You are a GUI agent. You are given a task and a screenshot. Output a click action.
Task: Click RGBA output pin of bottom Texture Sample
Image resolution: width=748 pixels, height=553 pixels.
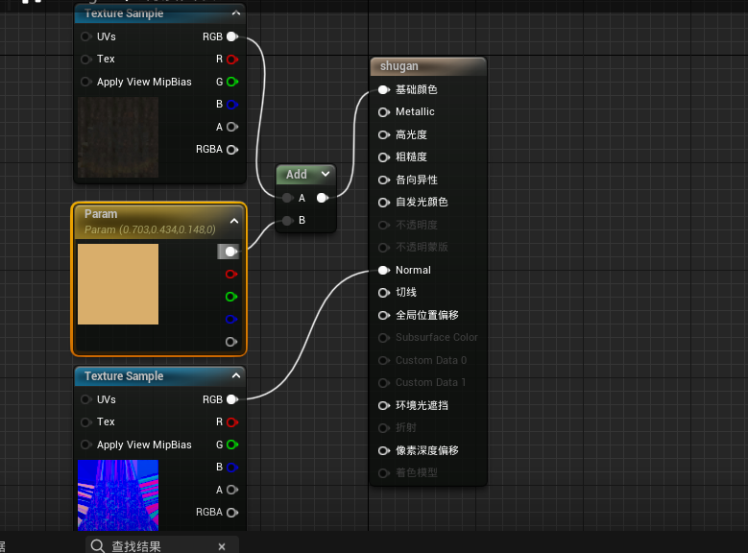tap(232, 513)
